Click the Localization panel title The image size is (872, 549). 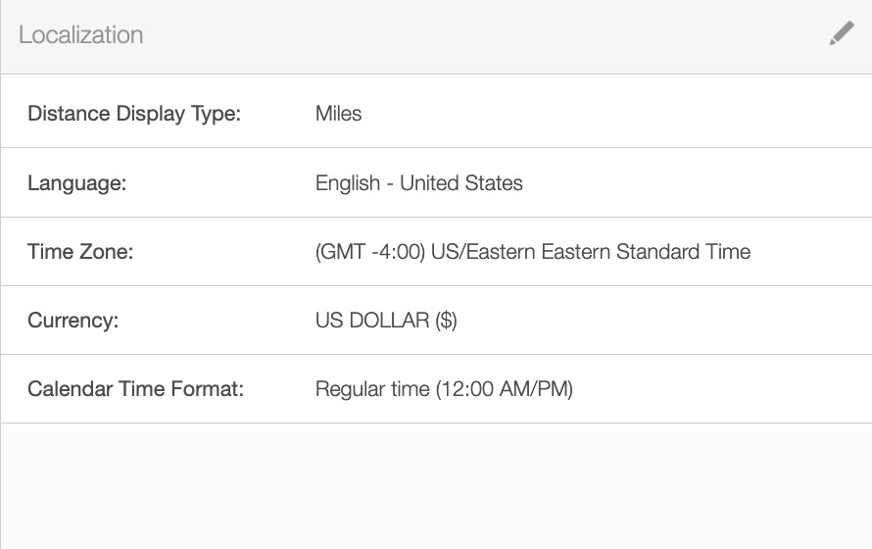pos(80,34)
